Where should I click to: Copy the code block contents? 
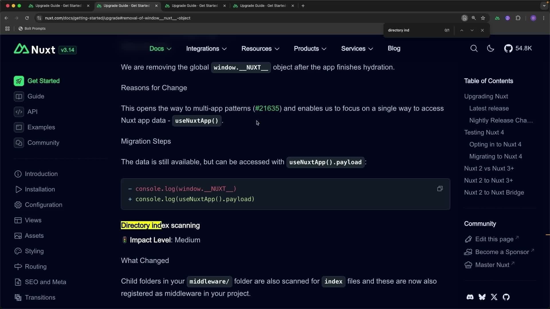[x=440, y=189]
